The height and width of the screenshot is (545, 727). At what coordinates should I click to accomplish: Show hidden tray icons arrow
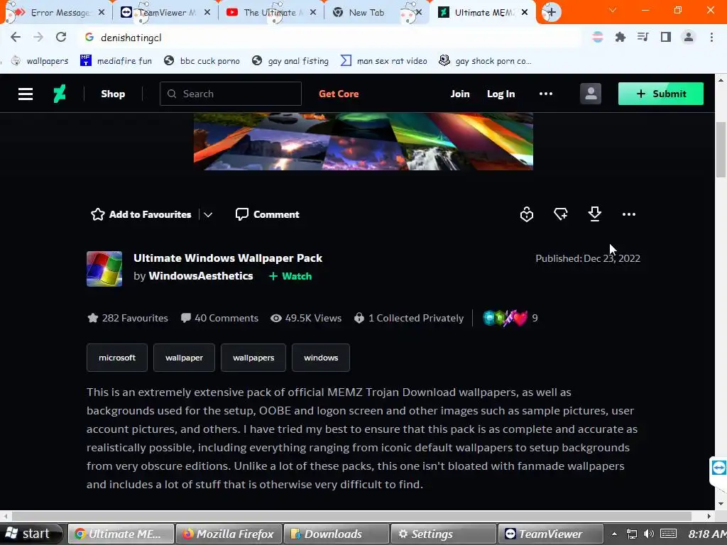pos(614,534)
